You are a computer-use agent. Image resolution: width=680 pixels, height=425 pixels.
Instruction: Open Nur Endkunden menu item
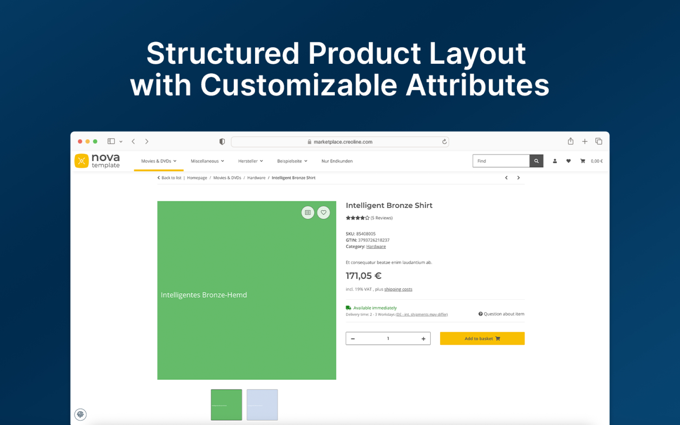tap(337, 161)
